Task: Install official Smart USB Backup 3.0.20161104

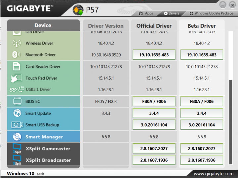Action: point(154,125)
